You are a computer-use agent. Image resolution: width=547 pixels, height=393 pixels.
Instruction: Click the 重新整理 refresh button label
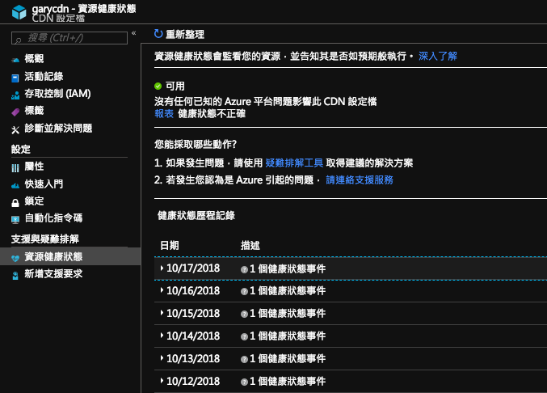click(185, 34)
